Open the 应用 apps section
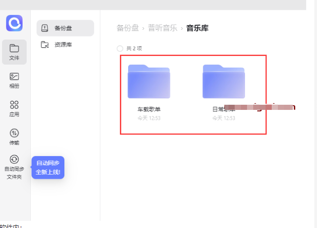 pyautogui.click(x=14, y=108)
